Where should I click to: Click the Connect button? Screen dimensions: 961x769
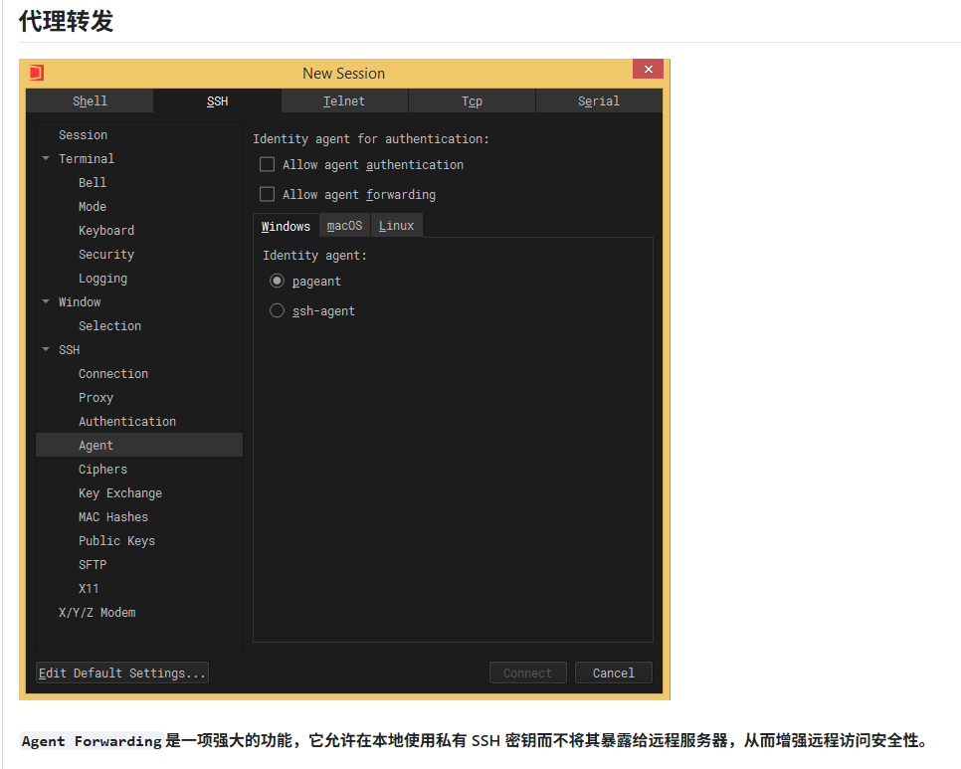point(527,673)
